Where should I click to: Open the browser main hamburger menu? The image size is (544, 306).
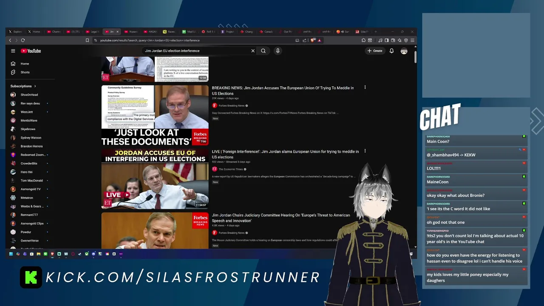[x=412, y=40]
